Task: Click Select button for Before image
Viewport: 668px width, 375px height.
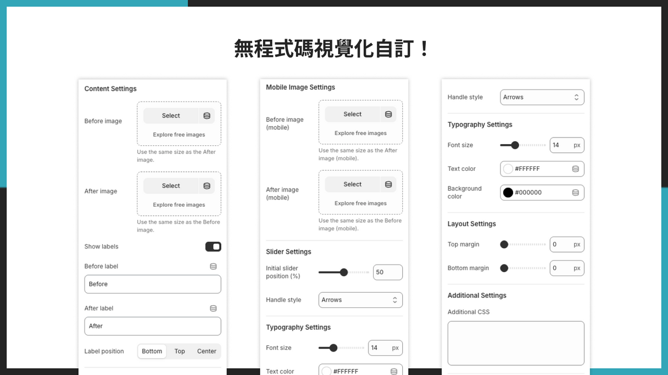Action: (x=171, y=116)
